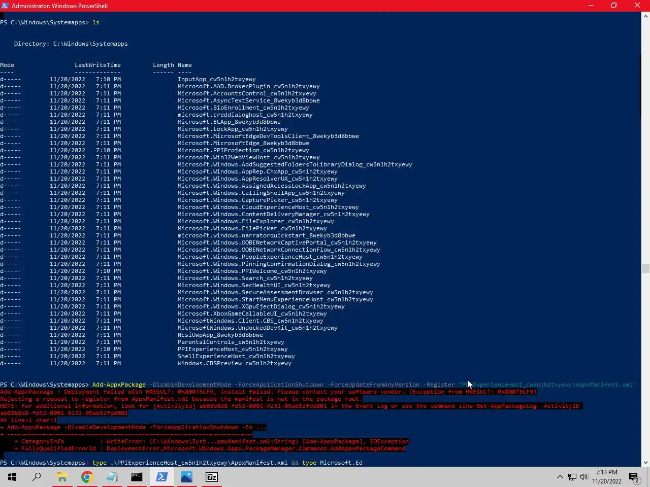Click Microsoft.Windows.SecHealthUI entry
The width and height of the screenshot is (650, 487).
[x=254, y=285]
